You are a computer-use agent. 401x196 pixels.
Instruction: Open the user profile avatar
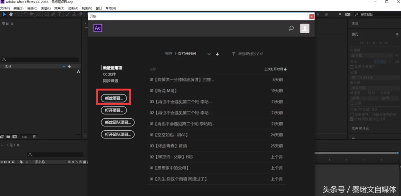click(x=305, y=28)
